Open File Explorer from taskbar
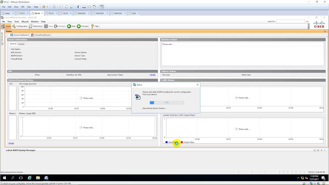The image size is (329, 185). (x=38, y=178)
